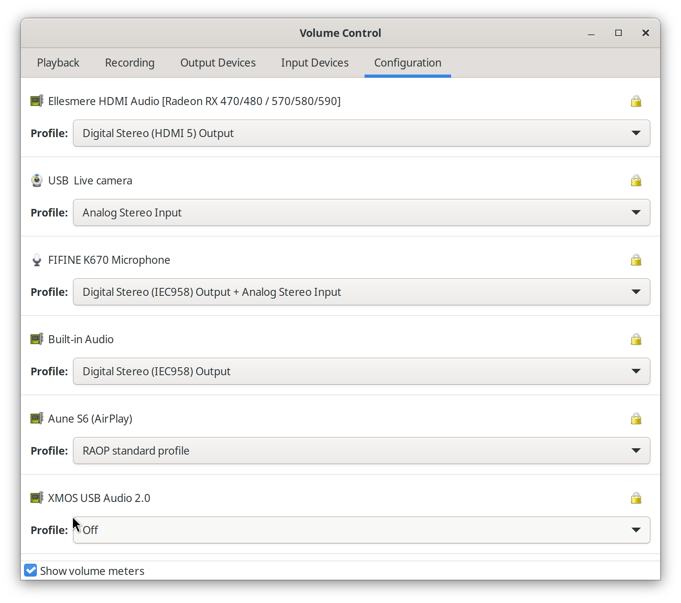Click the Built-in Audio sound card icon
Screen dimensions: 681x603
(x=37, y=339)
